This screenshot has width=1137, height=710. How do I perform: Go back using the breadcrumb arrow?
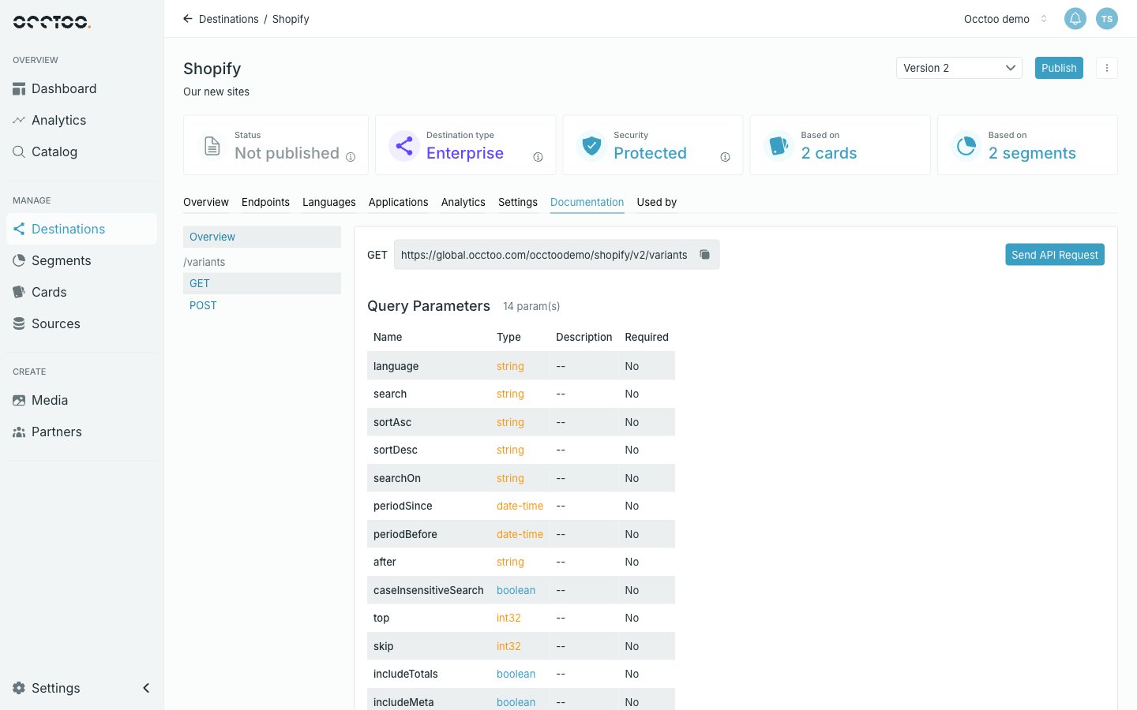coord(187,19)
